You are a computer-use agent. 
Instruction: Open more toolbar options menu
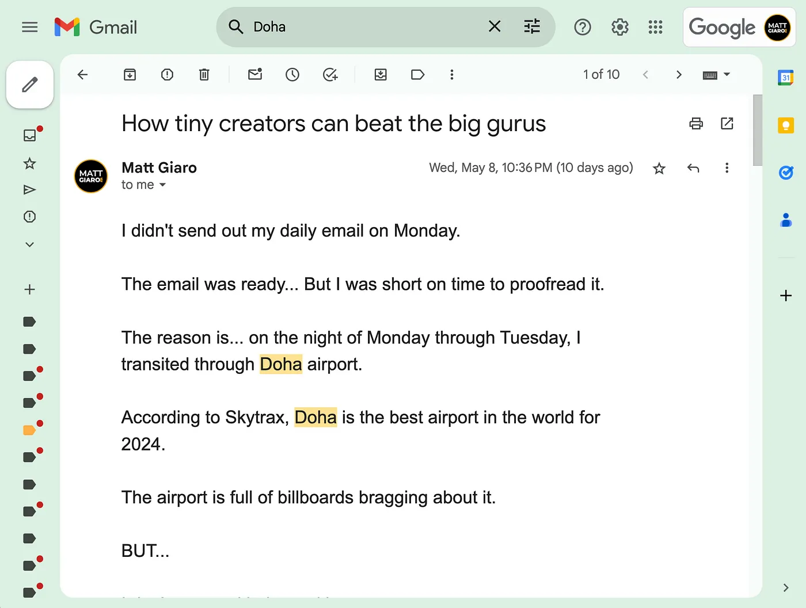(452, 75)
